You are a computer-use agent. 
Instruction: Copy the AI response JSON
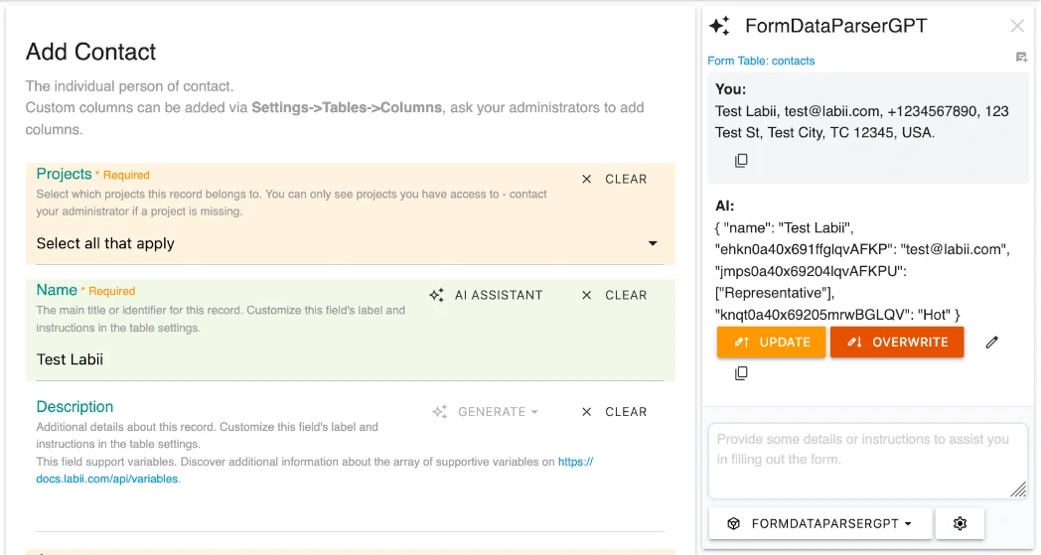(x=741, y=373)
